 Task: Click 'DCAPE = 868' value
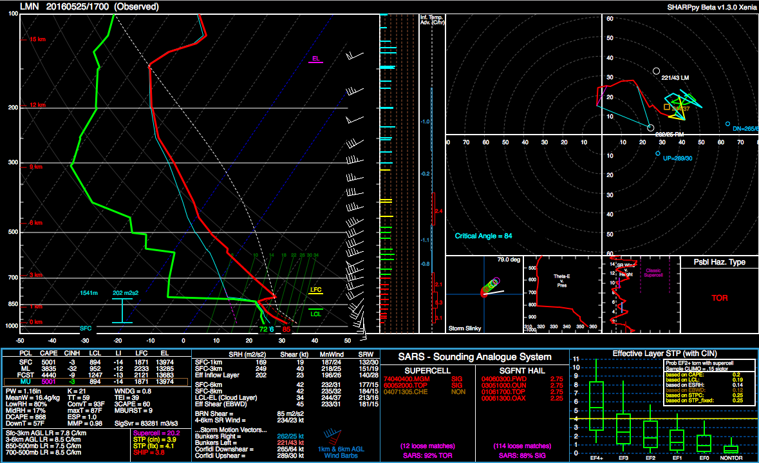pos(26,417)
